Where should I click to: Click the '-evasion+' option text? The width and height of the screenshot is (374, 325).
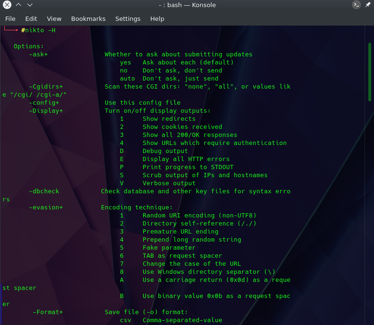point(46,208)
